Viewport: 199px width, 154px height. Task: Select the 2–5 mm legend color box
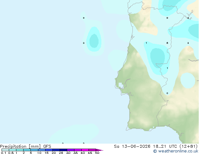pos(27,150)
